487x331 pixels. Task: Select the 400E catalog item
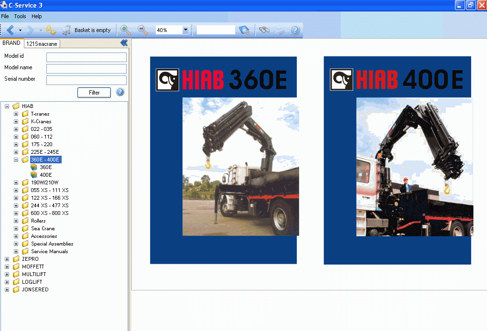coord(46,175)
